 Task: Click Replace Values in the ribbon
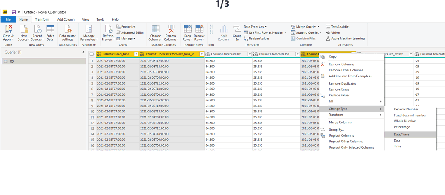257,39
